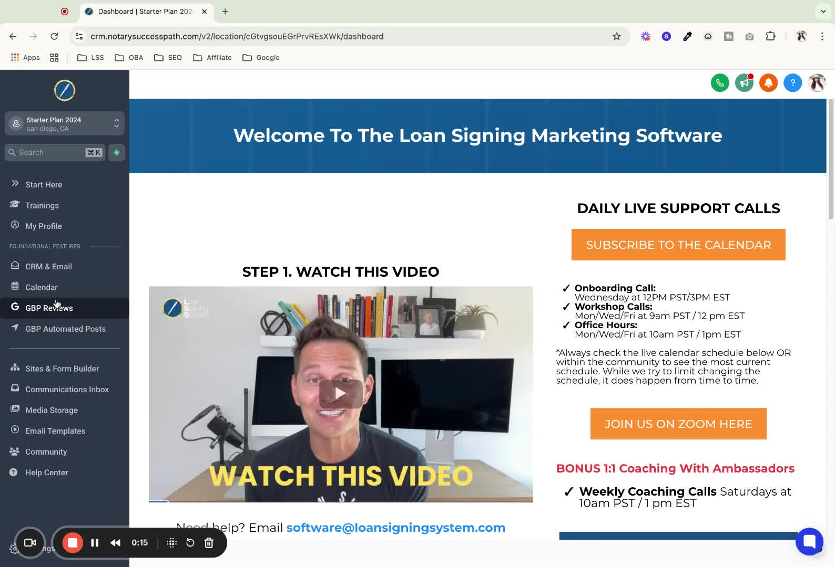
Task: Expand the Starter Plan 2024 location switcher
Action: [65, 123]
